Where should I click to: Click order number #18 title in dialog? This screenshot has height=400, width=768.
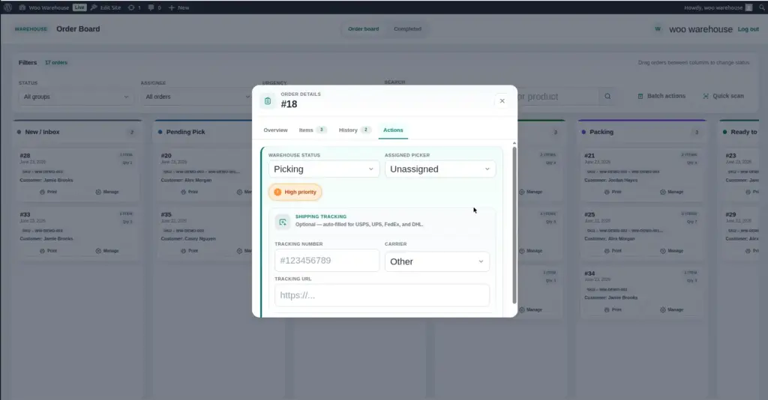click(x=289, y=104)
